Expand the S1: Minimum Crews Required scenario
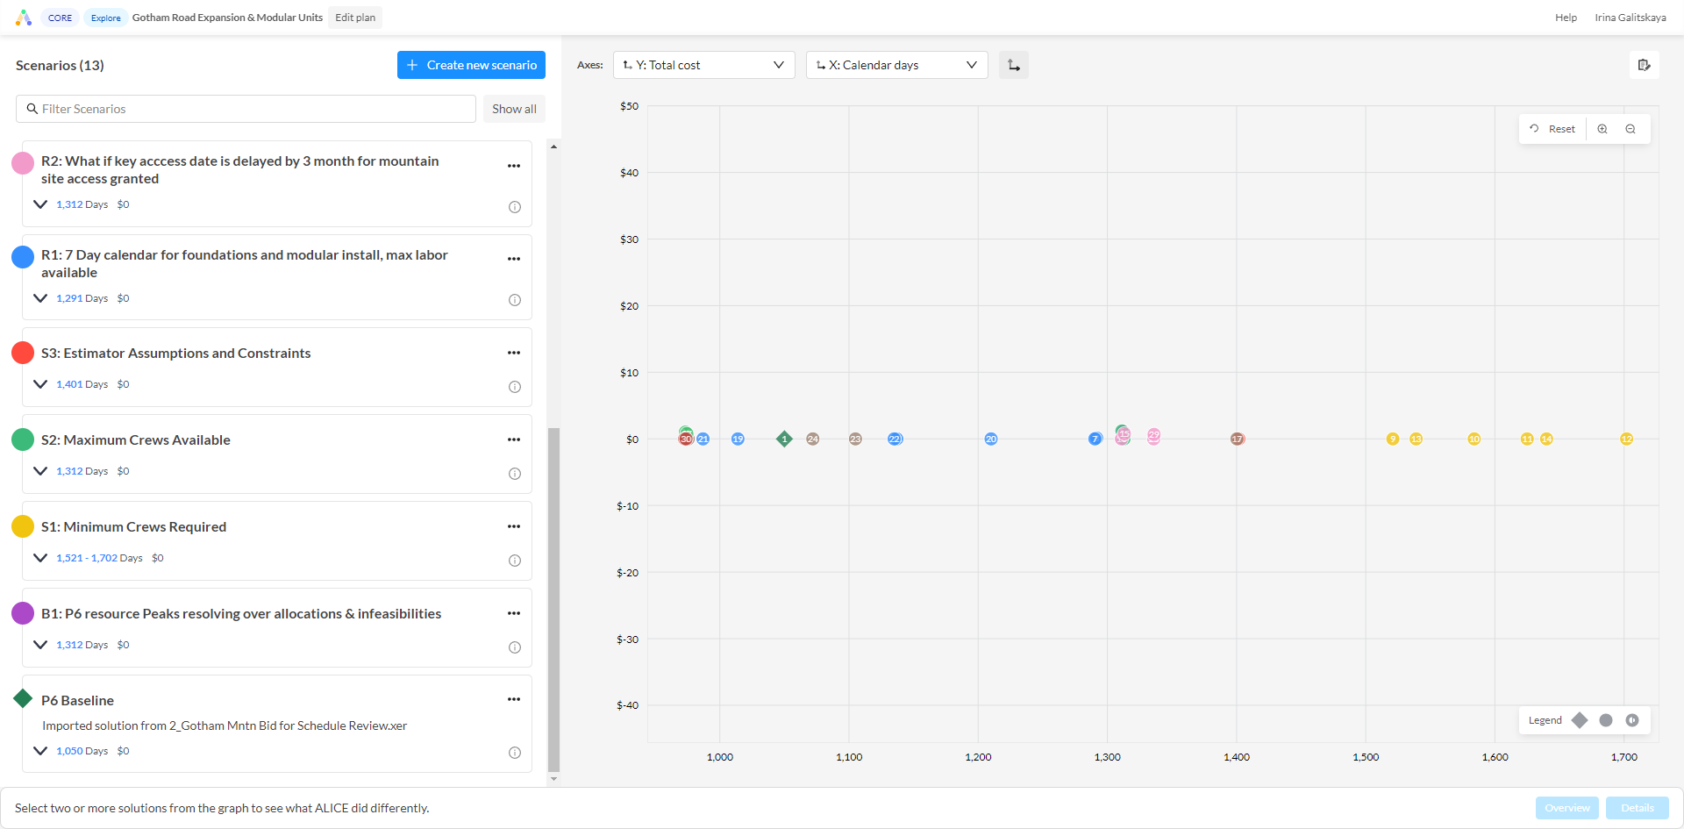Screen dimensions: 1684x829 click(40, 558)
